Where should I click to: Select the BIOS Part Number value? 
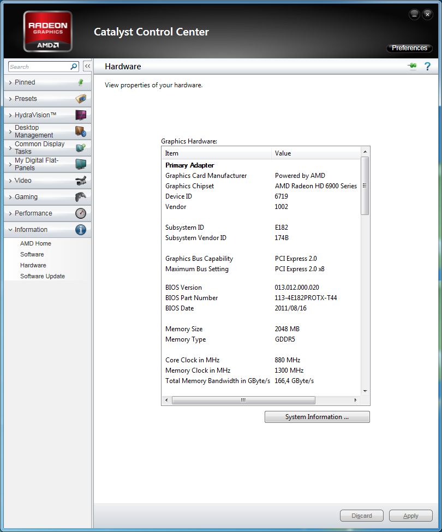tap(306, 298)
